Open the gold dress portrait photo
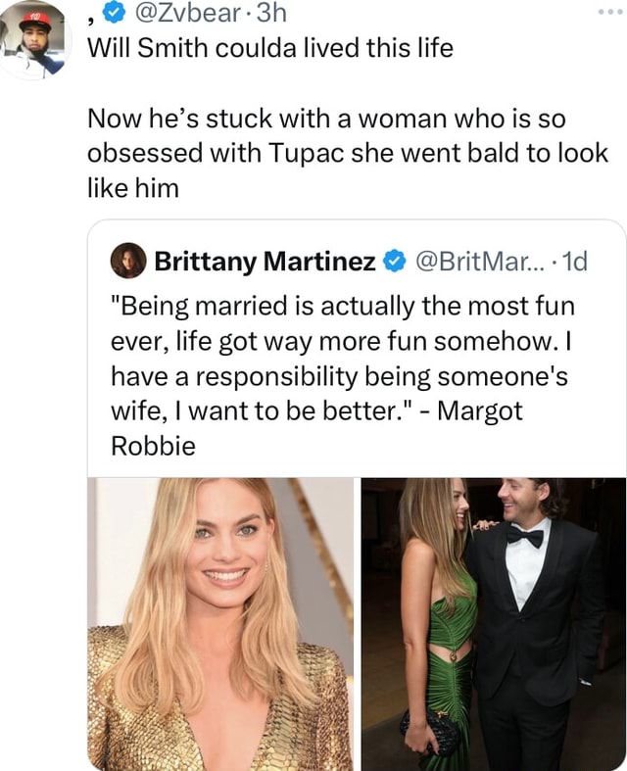The image size is (627, 771). tap(220, 623)
